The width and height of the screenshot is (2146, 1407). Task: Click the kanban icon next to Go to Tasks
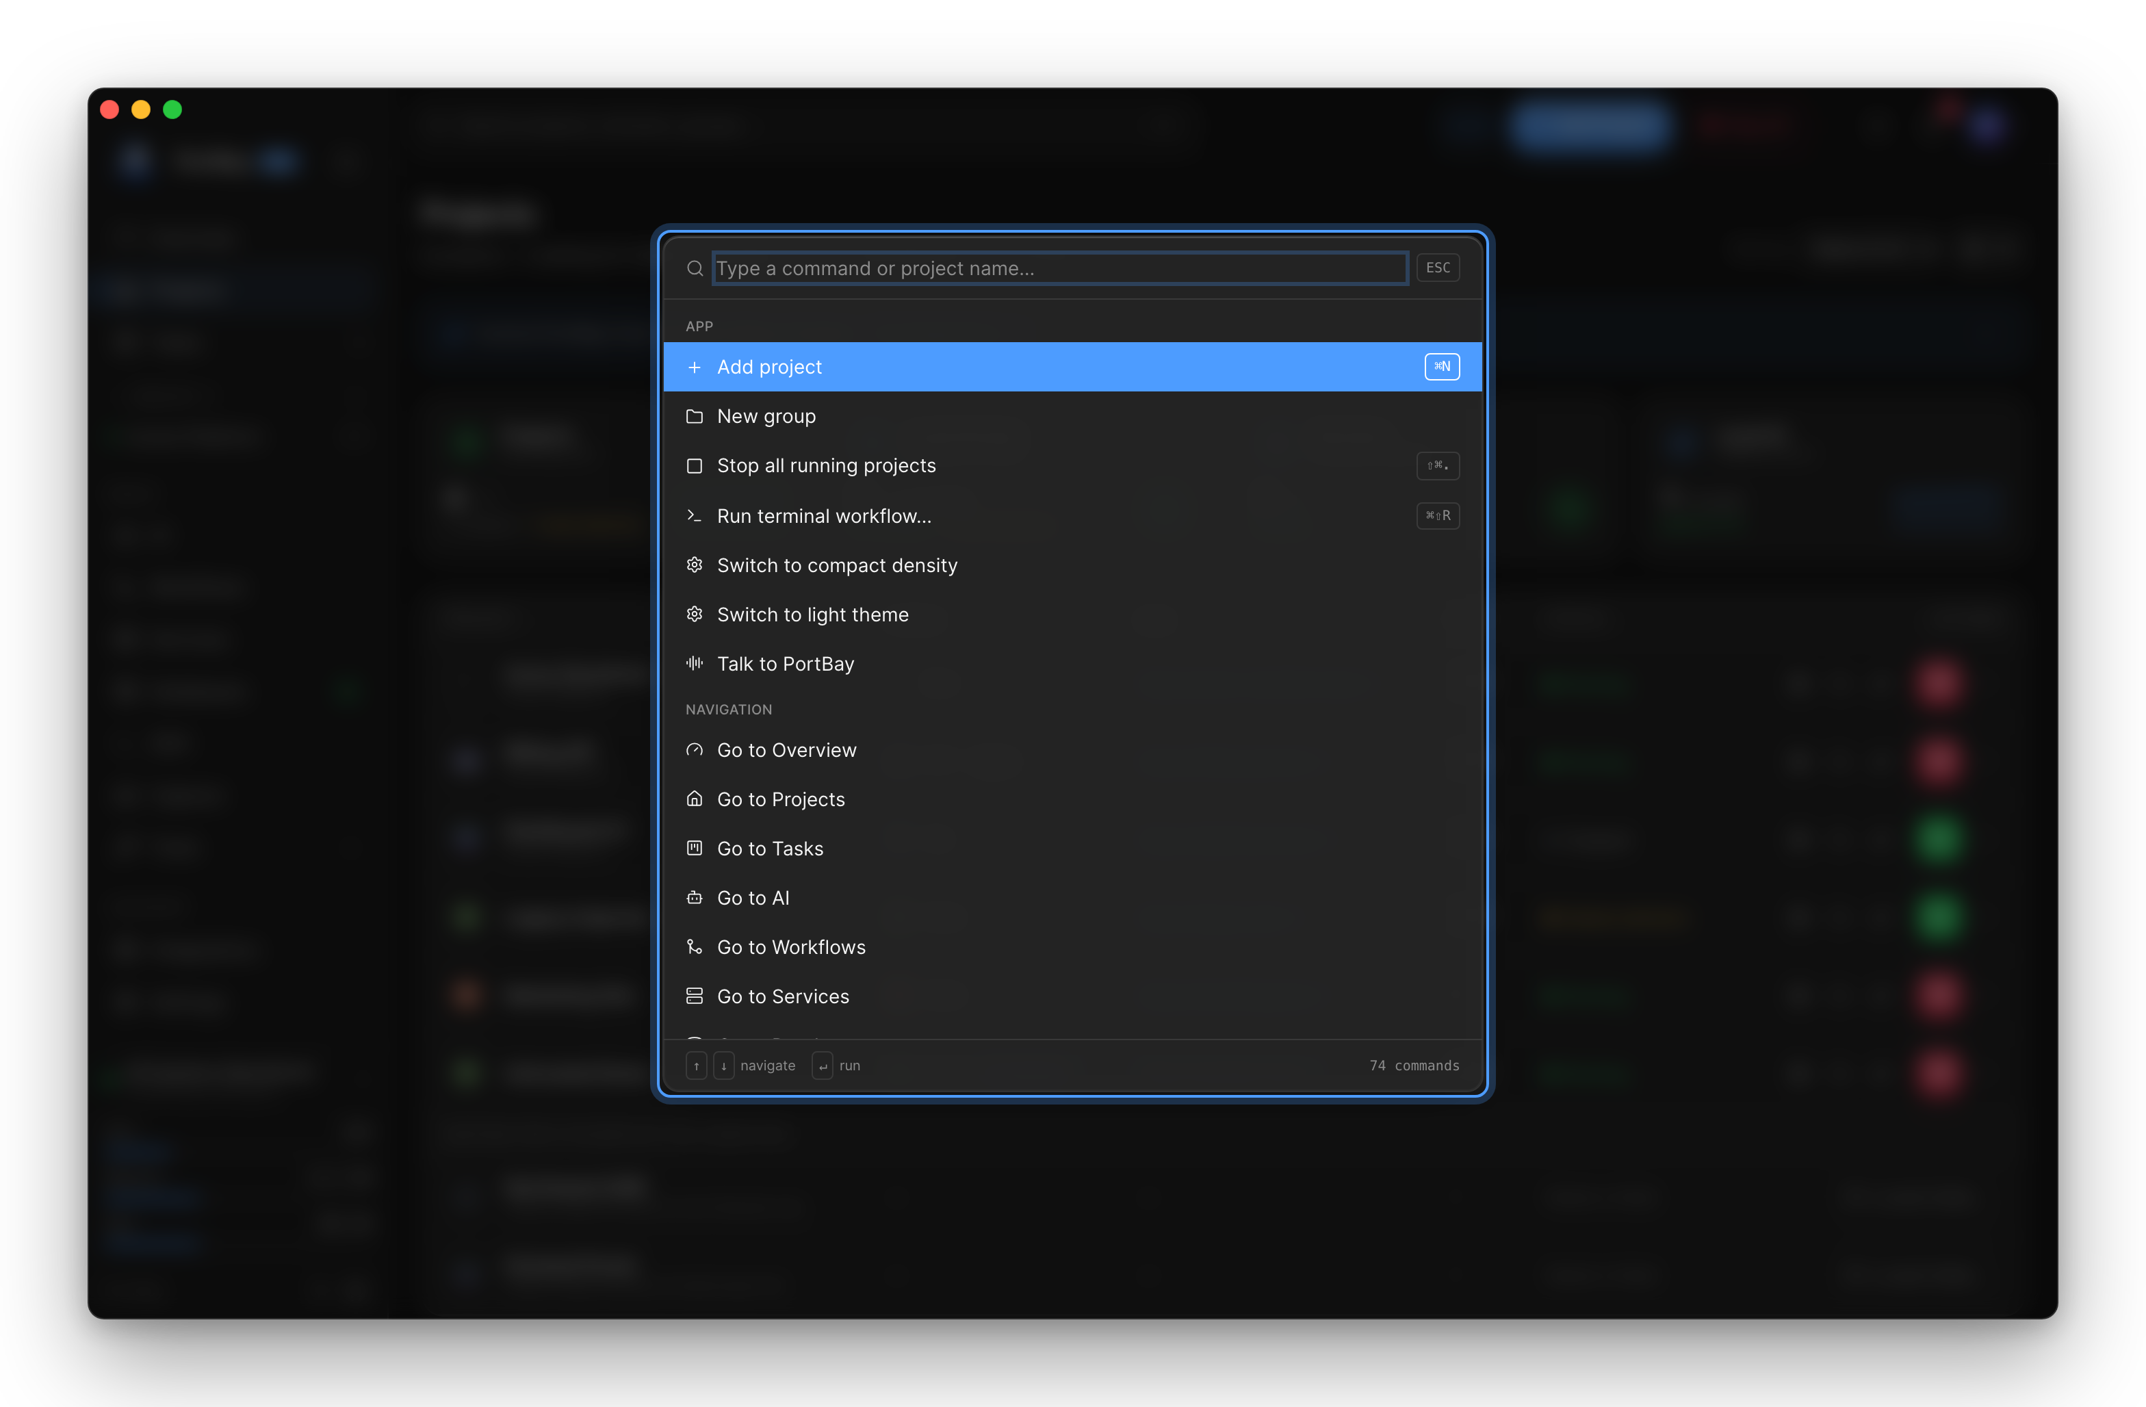point(695,849)
